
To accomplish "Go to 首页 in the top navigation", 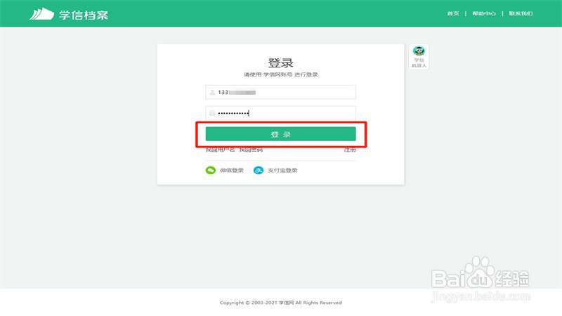I will [453, 13].
